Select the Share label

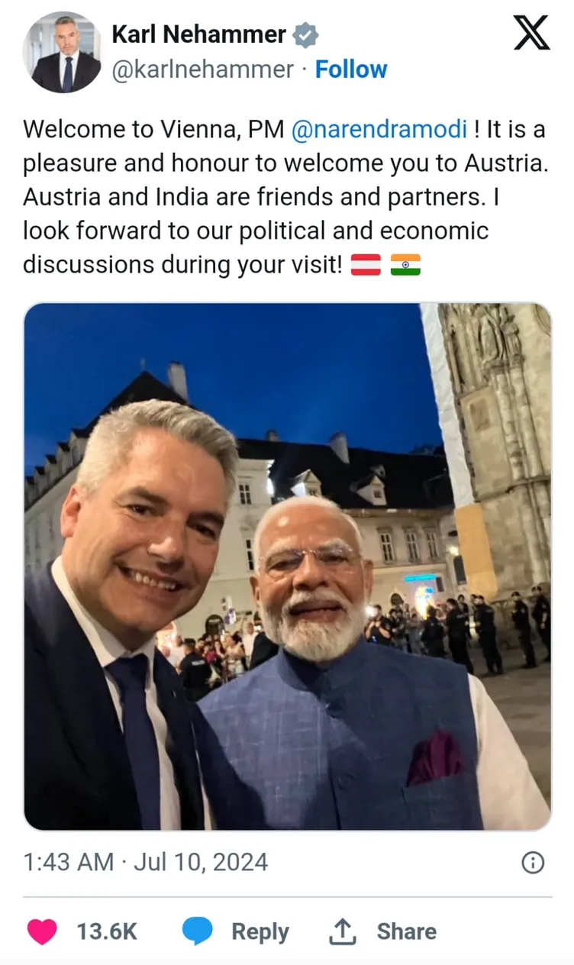pos(407,931)
